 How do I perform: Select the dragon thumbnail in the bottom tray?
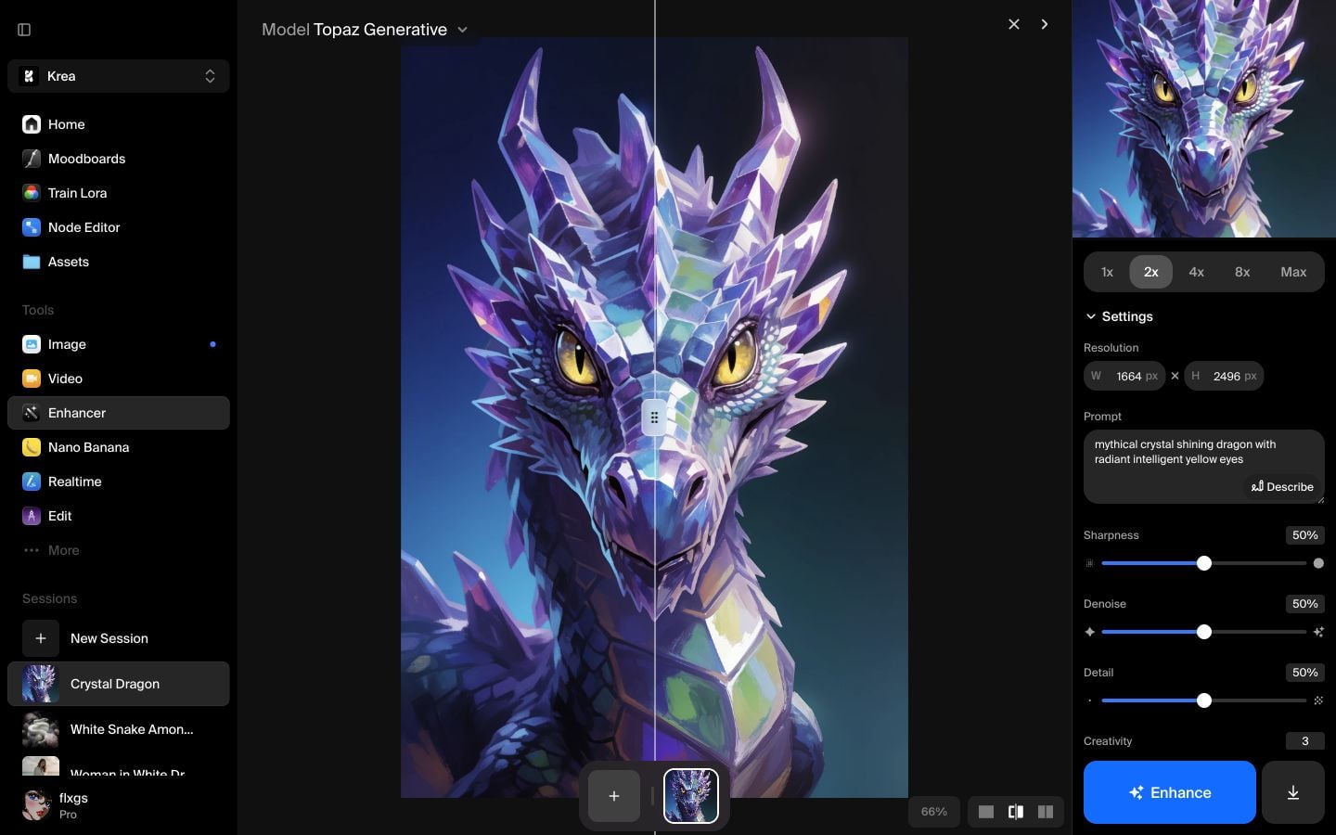tap(691, 796)
